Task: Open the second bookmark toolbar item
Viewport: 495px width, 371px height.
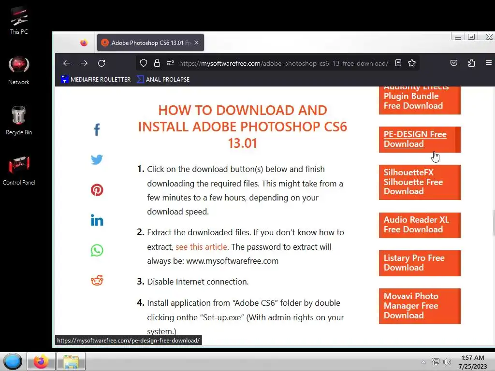Action: click(163, 80)
